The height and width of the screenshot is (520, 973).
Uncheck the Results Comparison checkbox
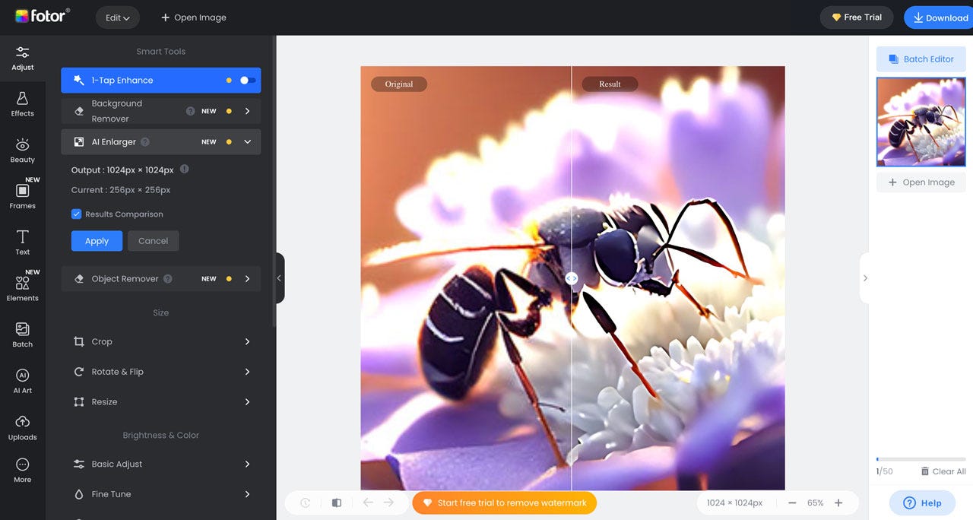(x=76, y=214)
